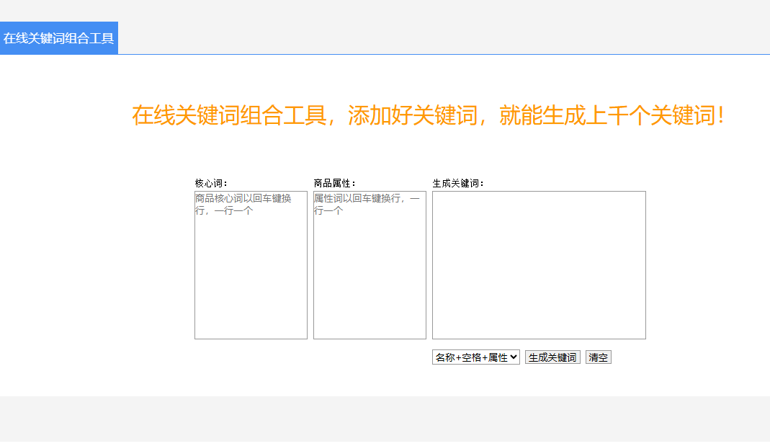The height and width of the screenshot is (446, 770).
Task: Click the 清空 button
Action: [598, 357]
